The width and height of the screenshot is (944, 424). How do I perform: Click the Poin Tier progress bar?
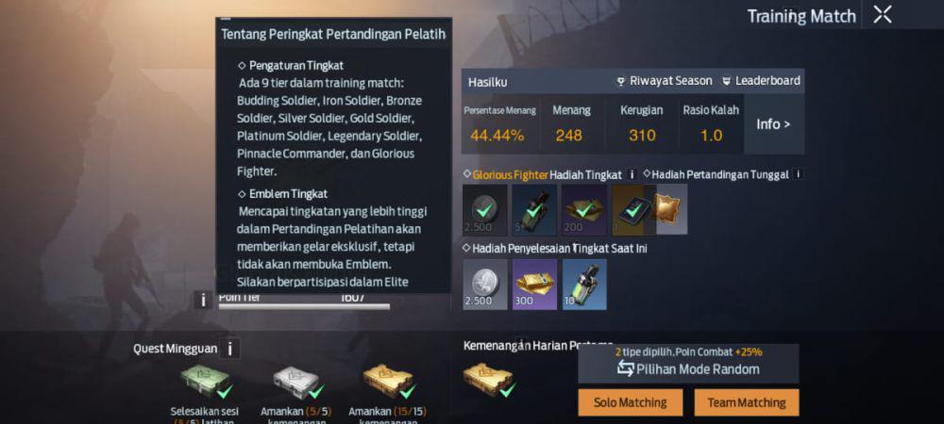304,306
